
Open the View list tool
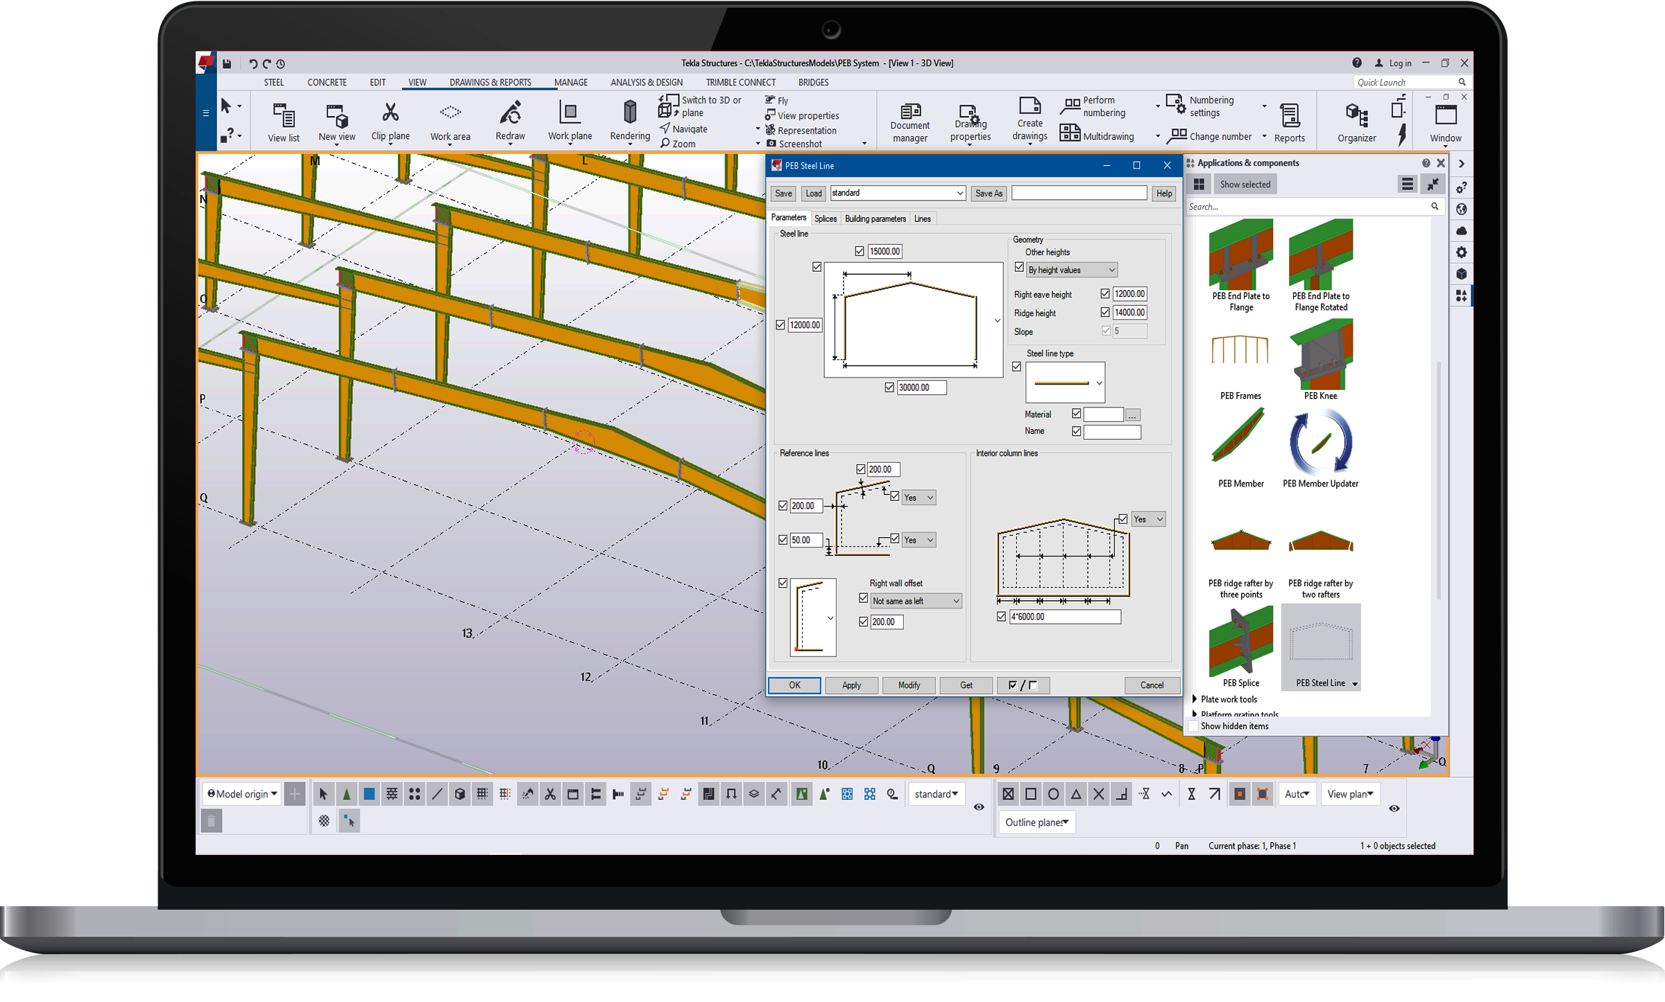[x=284, y=122]
